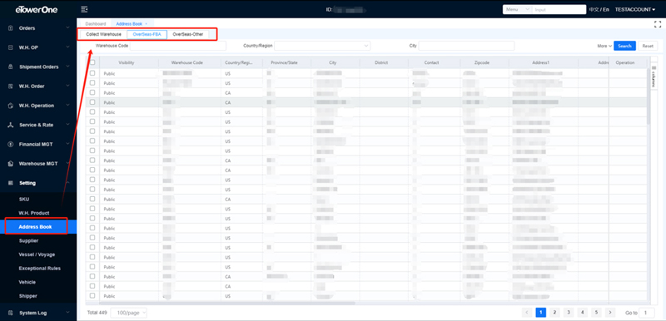Click the Orders sidebar icon
The width and height of the screenshot is (666, 321).
pos(11,28)
